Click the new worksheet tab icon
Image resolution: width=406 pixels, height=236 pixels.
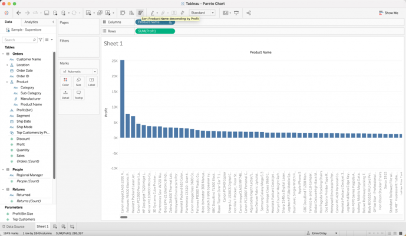pyautogui.click(x=55, y=227)
